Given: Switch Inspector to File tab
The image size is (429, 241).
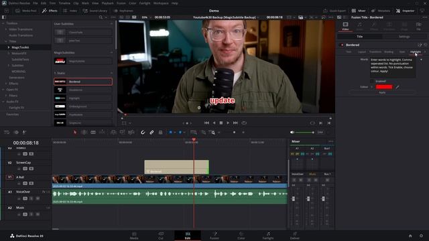Looking at the screenshot, I should tap(418, 26).
